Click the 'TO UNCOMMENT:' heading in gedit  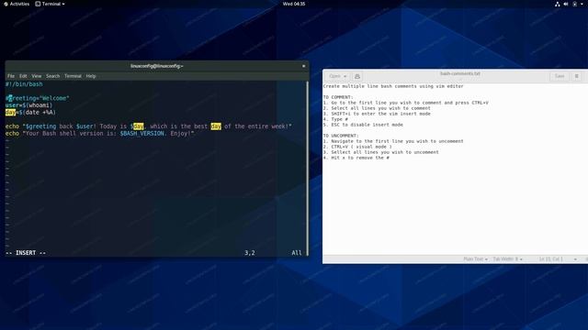341,136
